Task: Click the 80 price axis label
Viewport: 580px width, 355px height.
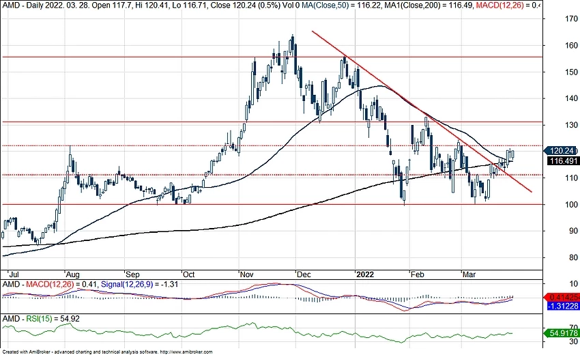Action: 573,257
